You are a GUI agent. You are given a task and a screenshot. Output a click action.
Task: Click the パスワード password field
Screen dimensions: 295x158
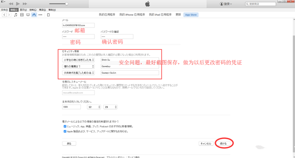[x=78, y=36]
